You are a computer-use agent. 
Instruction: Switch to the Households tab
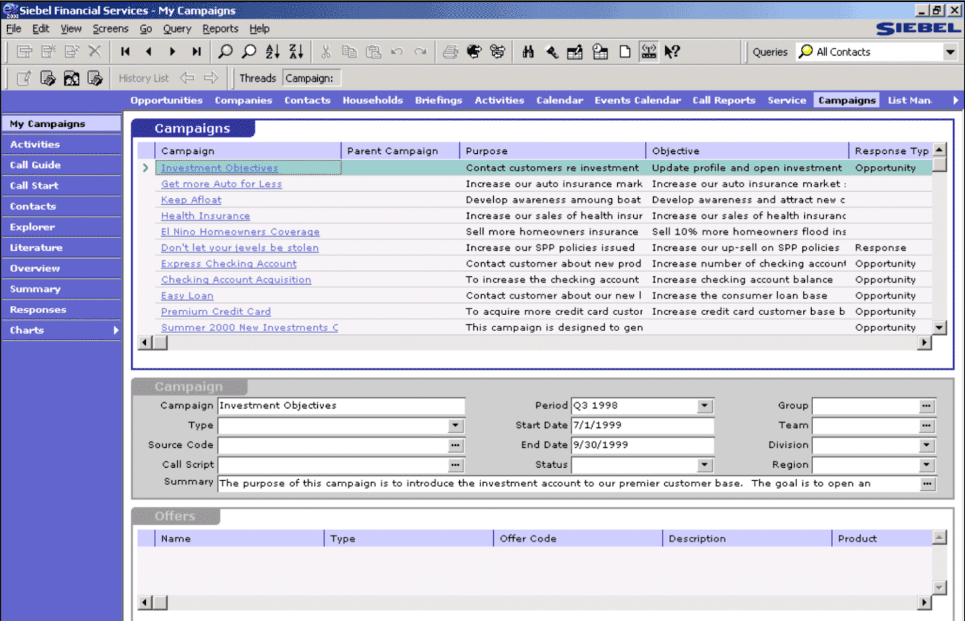point(373,100)
